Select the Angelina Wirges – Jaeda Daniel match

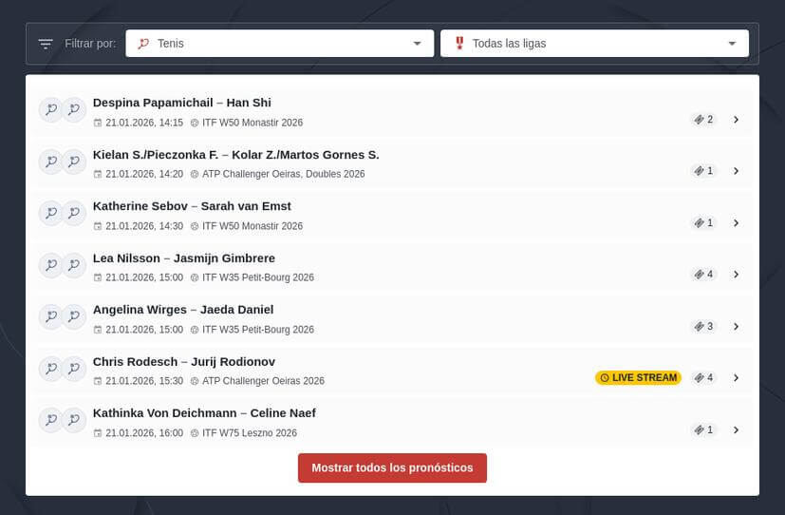(183, 310)
